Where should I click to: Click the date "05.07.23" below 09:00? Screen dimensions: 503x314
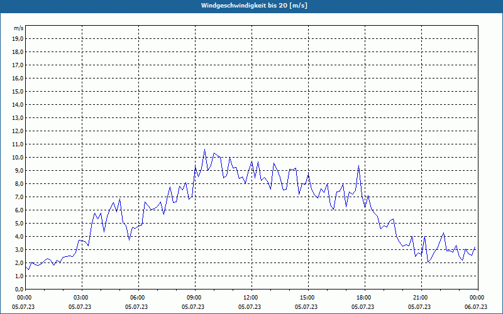point(193,307)
